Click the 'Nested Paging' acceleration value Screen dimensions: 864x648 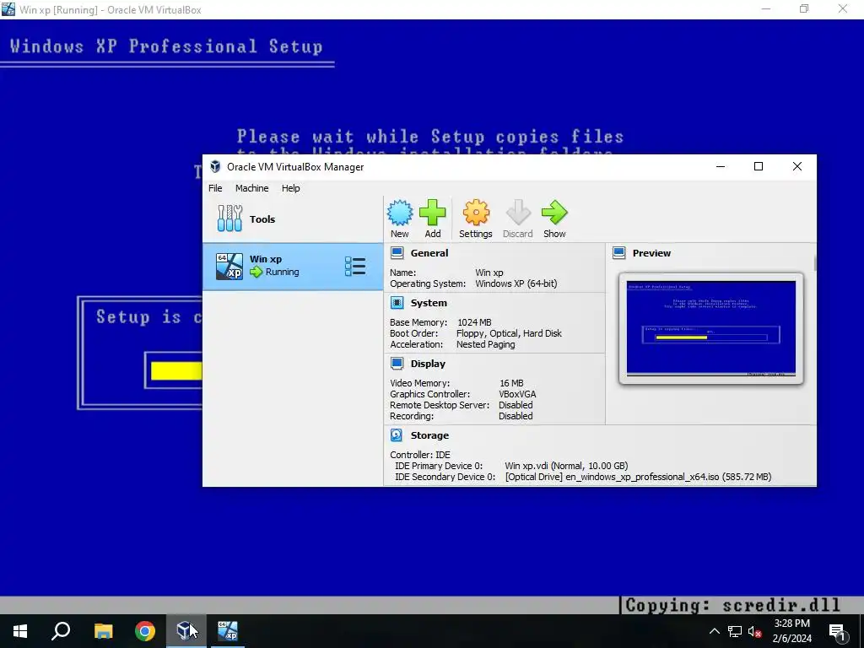click(485, 344)
